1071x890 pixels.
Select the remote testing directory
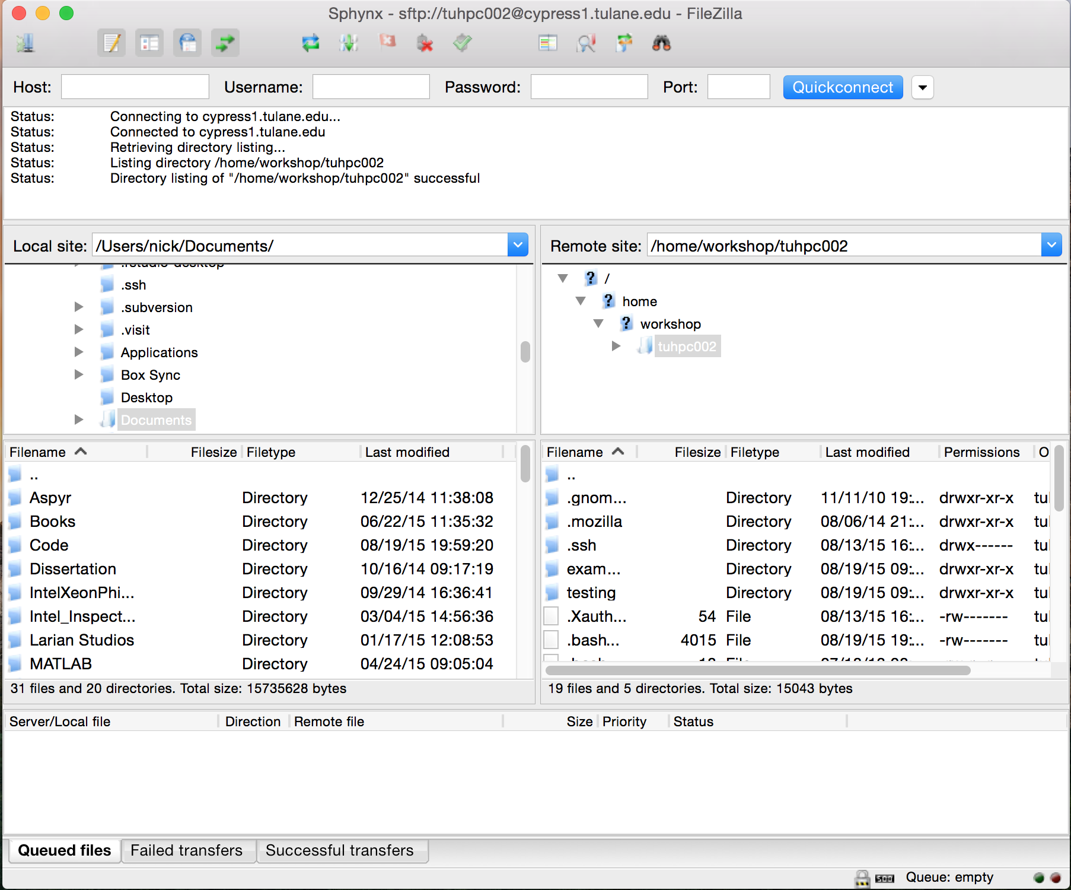796,593
